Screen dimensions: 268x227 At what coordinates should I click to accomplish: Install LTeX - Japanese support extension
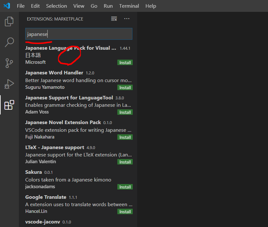[x=125, y=162]
